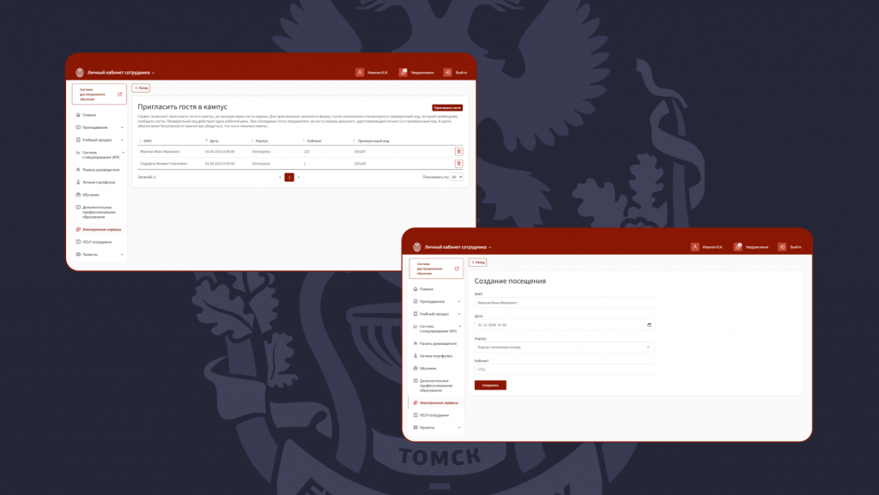Image resolution: width=879 pixels, height=495 pixels.
Task: Click the Сохранить button in the visit form
Action: [x=490, y=385]
